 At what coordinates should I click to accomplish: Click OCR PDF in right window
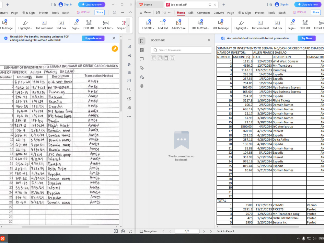[x=305, y=25]
